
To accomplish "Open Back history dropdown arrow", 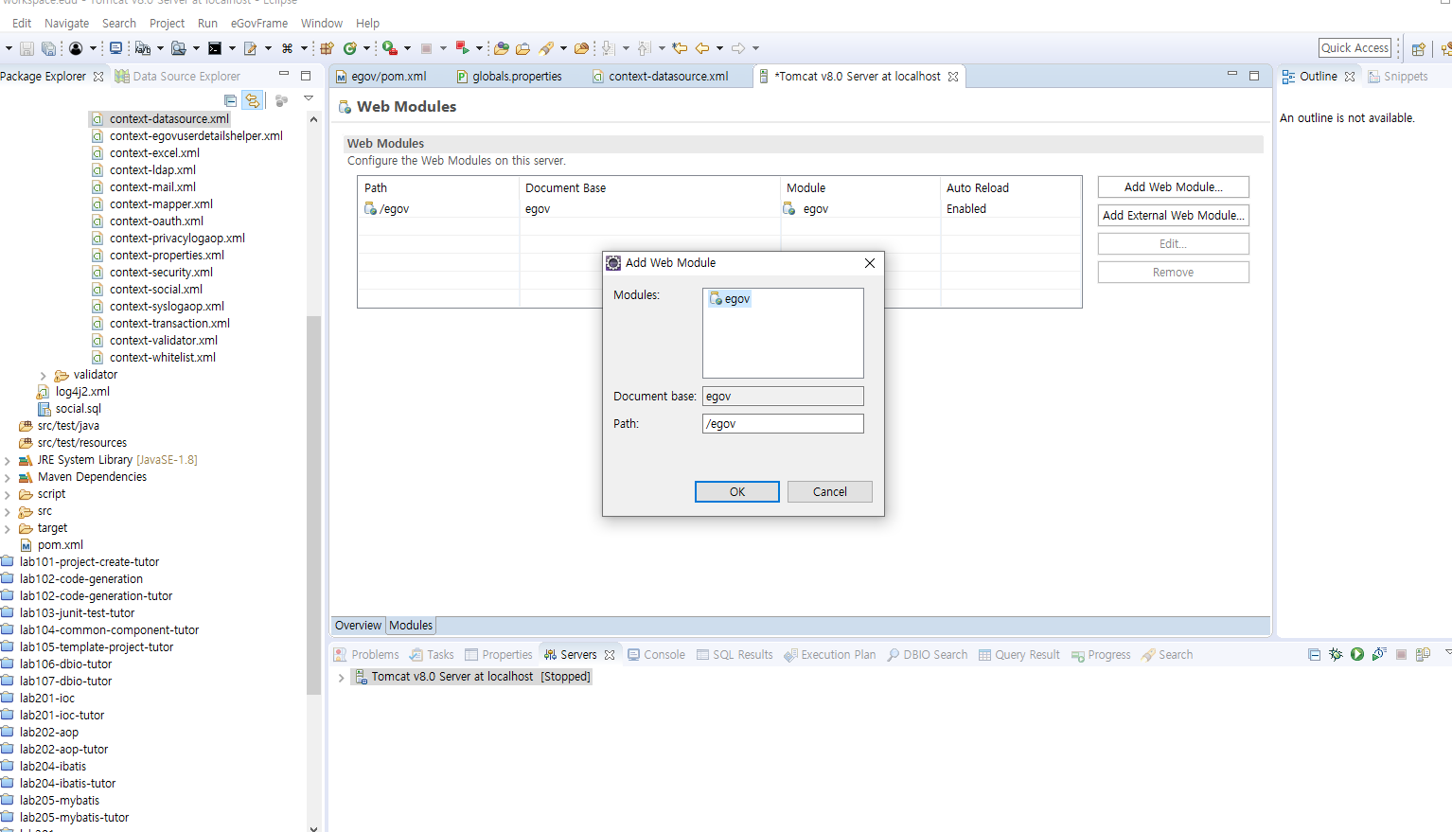I will coord(719,48).
